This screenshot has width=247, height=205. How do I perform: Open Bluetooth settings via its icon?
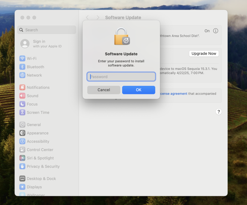[22, 67]
